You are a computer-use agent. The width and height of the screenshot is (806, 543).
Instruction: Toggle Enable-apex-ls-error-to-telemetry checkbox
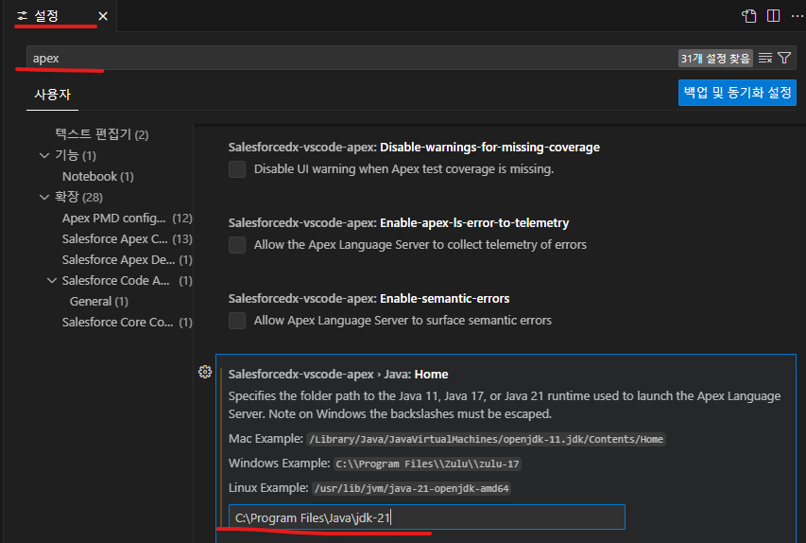point(237,245)
